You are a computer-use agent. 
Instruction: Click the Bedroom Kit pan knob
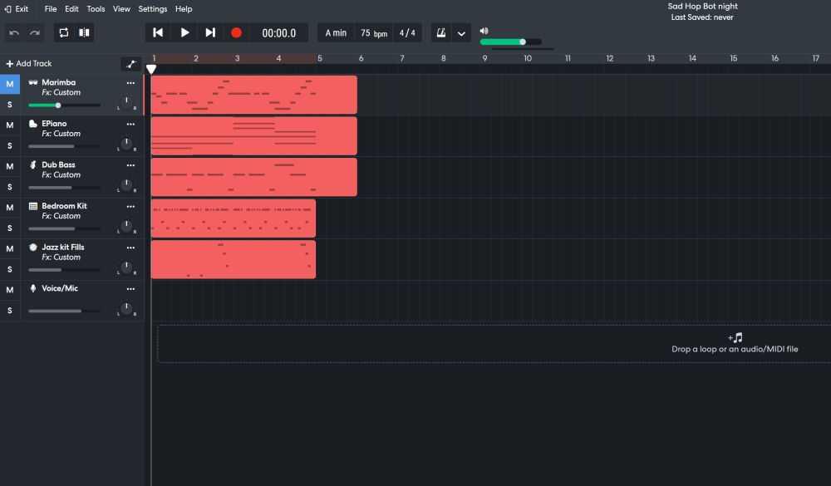(x=126, y=226)
